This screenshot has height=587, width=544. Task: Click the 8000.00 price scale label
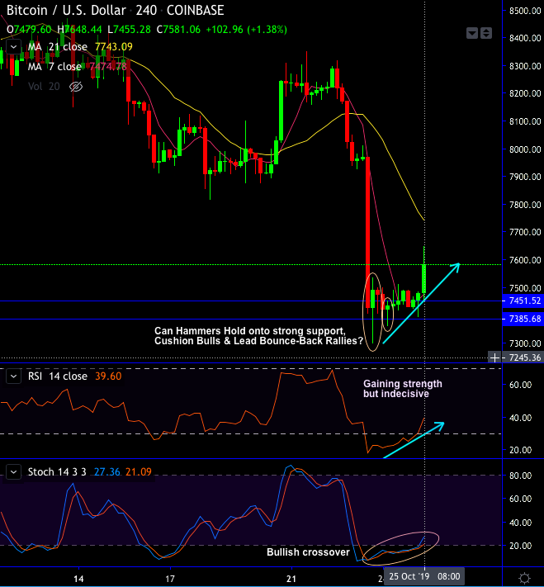pos(525,149)
